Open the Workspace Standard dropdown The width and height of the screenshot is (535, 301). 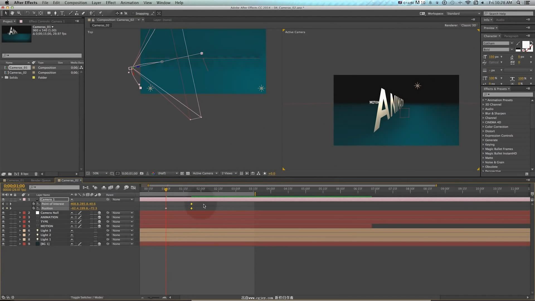click(463, 13)
